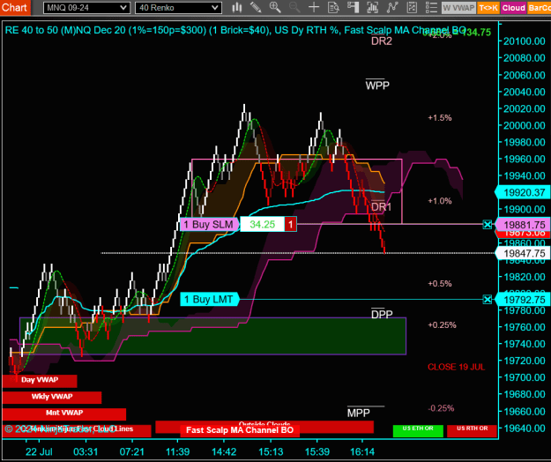Click the 16:14 time axis label

[x=362, y=451]
